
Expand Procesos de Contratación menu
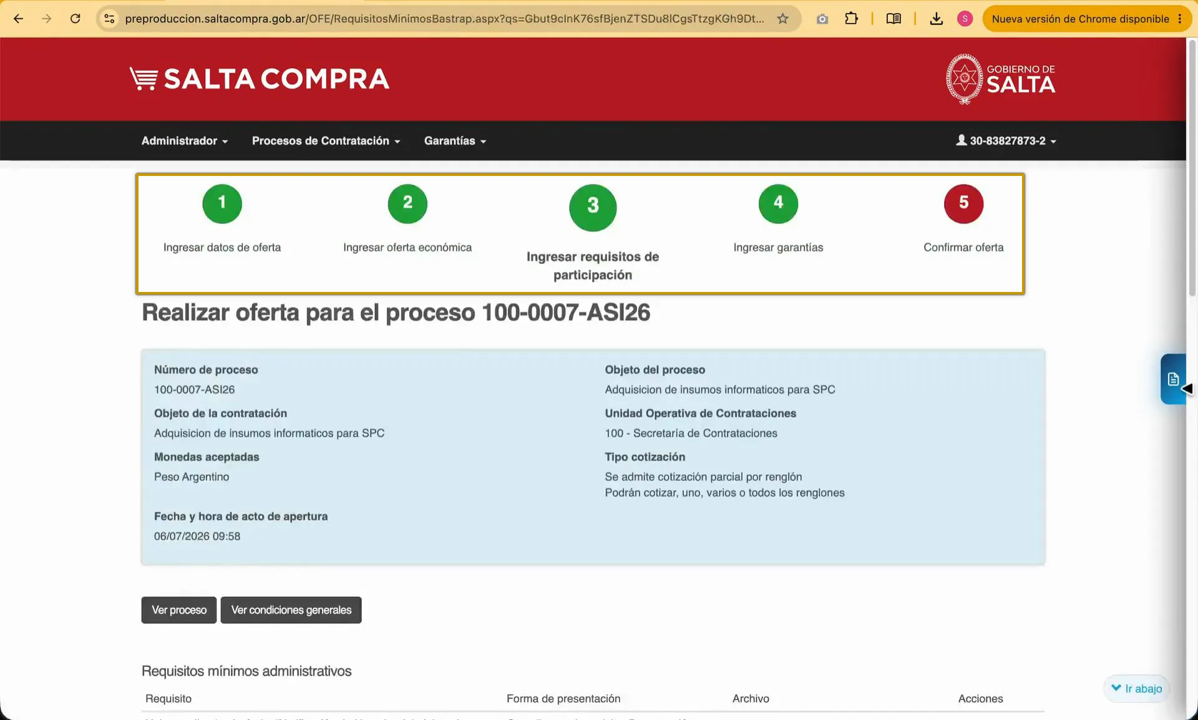326,141
